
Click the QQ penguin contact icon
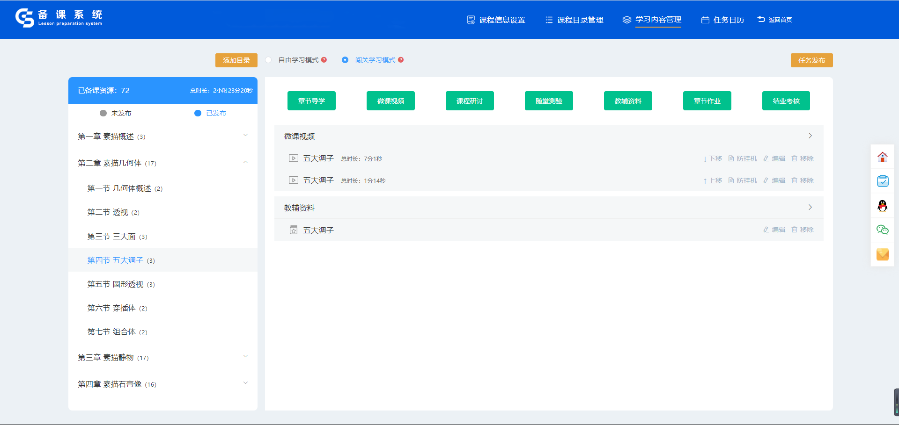tap(882, 206)
